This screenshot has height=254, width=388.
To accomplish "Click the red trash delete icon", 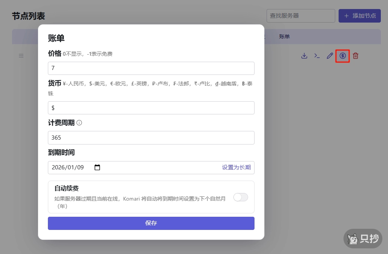I will [x=356, y=56].
